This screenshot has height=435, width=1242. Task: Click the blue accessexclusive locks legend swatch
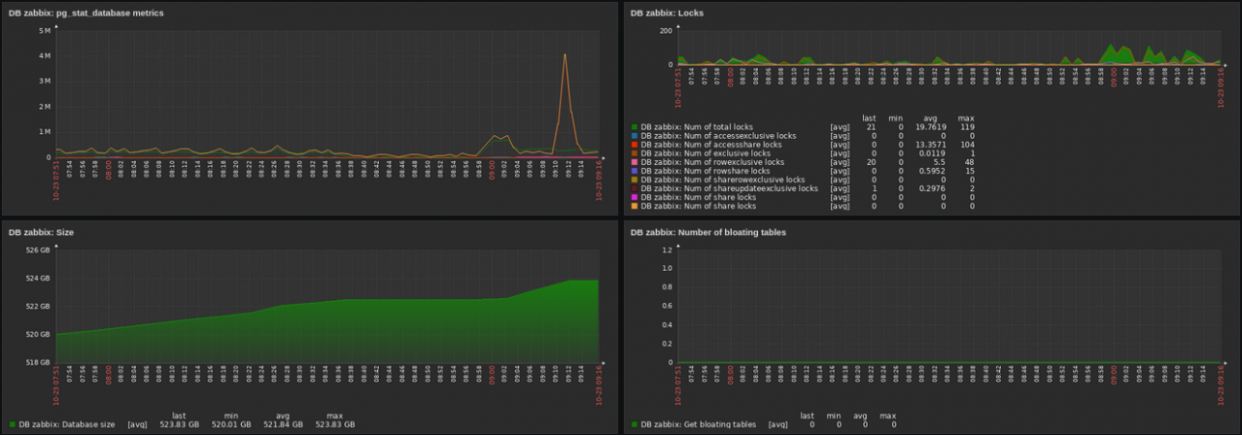click(635, 136)
